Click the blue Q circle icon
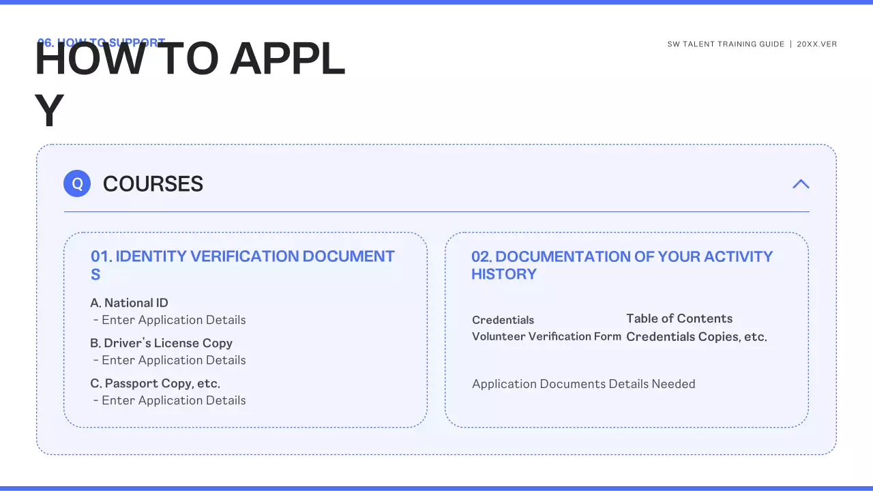The height and width of the screenshot is (491, 873). 77,183
